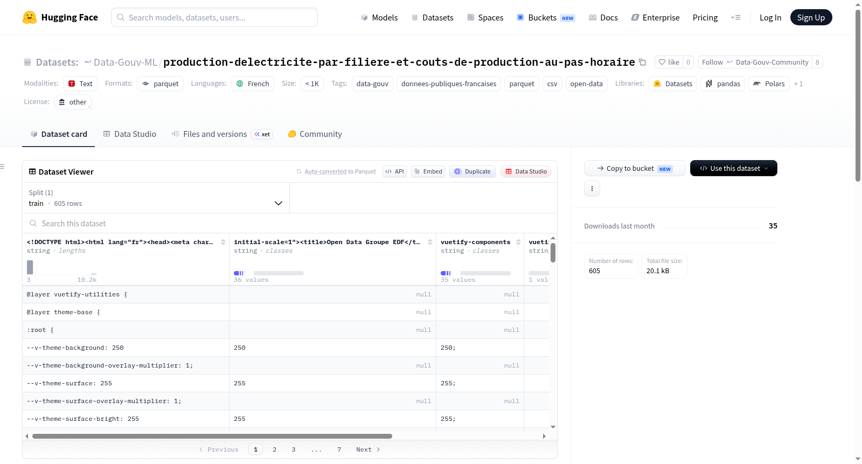Open the navigation overflow menu icon
Viewport: 862px width, 464px height.
(x=735, y=17)
